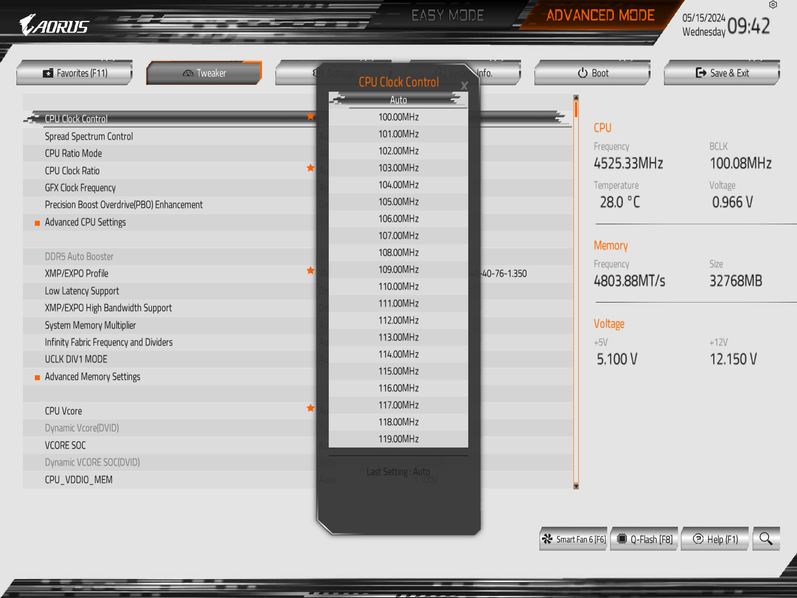The height and width of the screenshot is (598, 797).
Task: Launch Q-Flash [F8]
Action: point(645,539)
